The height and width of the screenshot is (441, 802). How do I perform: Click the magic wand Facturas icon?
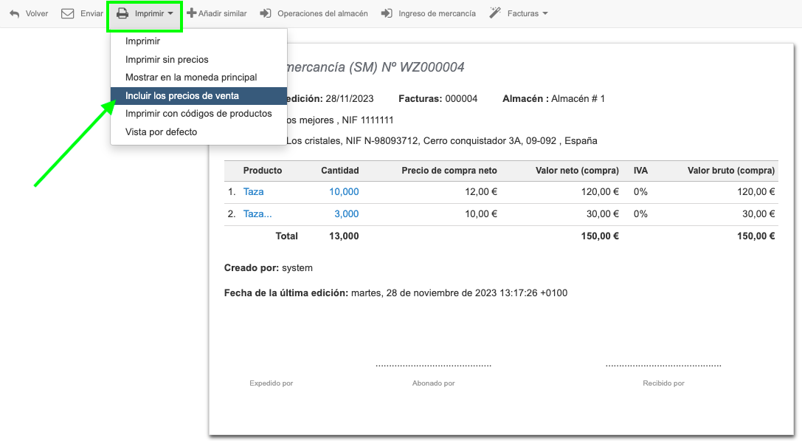pyautogui.click(x=495, y=13)
